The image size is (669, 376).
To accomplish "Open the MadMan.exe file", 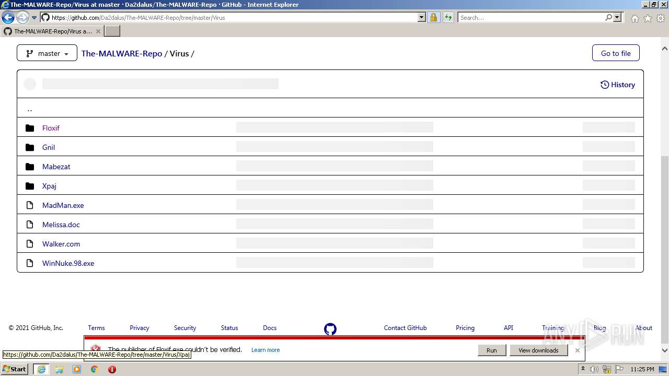I will (63, 205).
